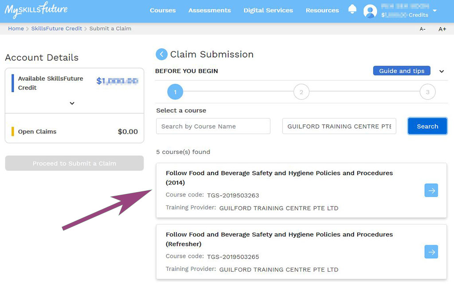
Task: Open the Digital Services menu
Action: [x=268, y=10]
